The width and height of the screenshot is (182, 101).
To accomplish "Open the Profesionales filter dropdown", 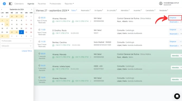I will [17, 41].
